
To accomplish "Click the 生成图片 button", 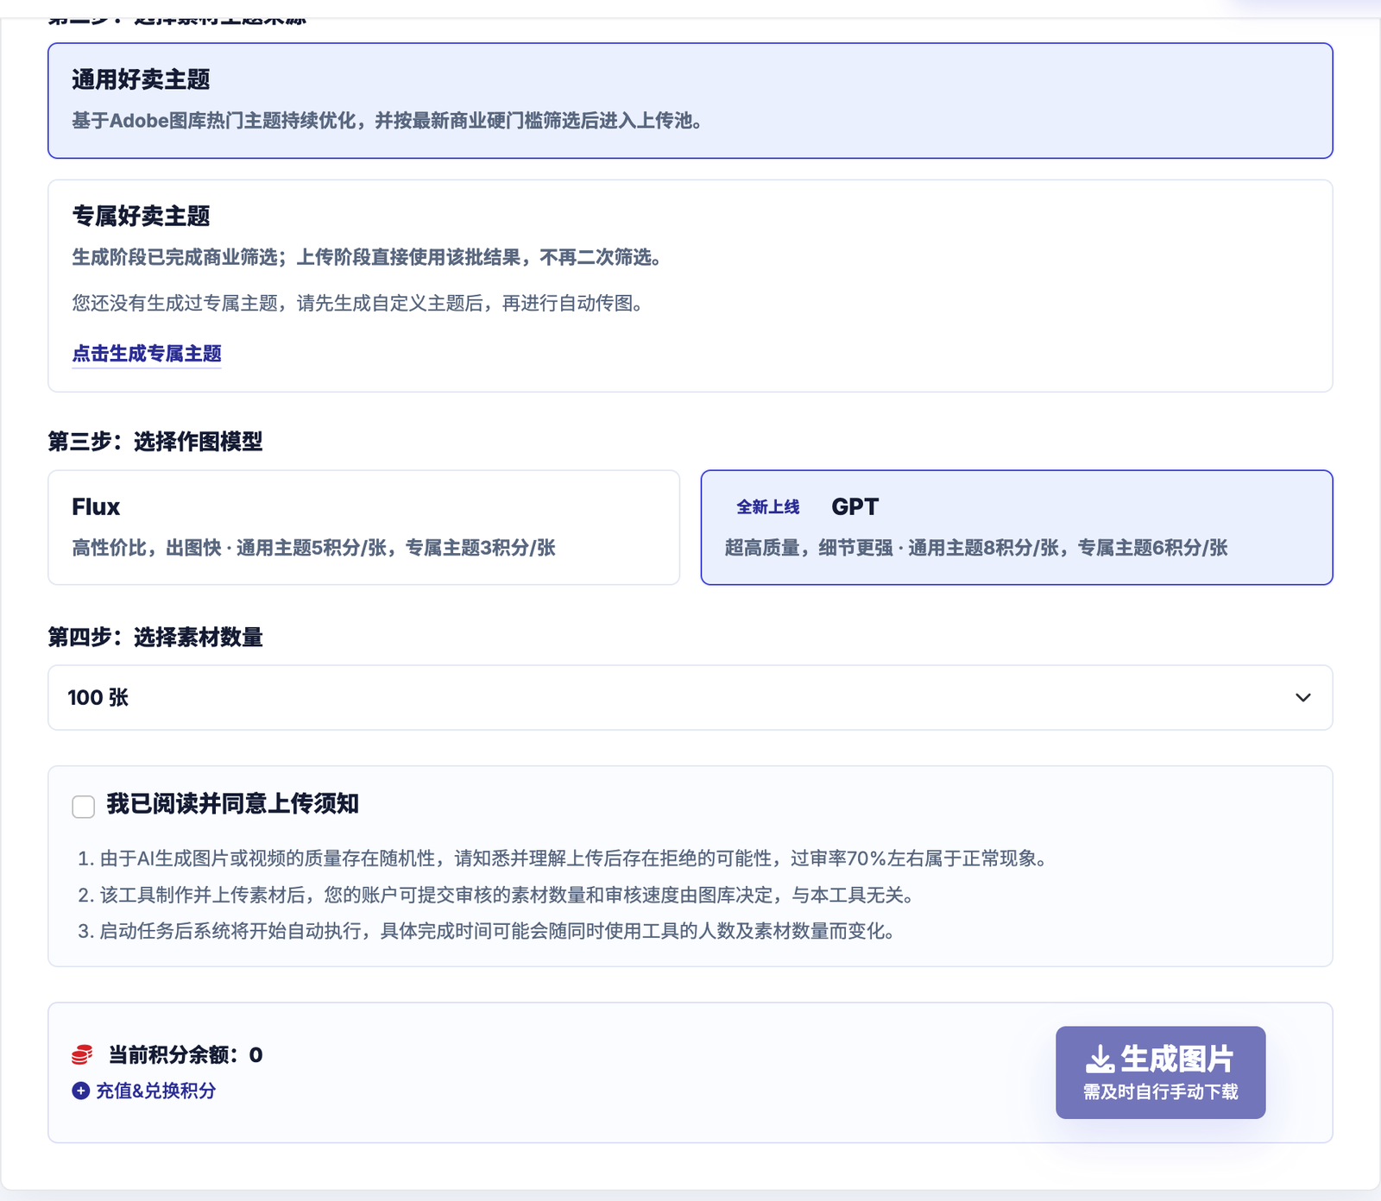I will click(1160, 1072).
